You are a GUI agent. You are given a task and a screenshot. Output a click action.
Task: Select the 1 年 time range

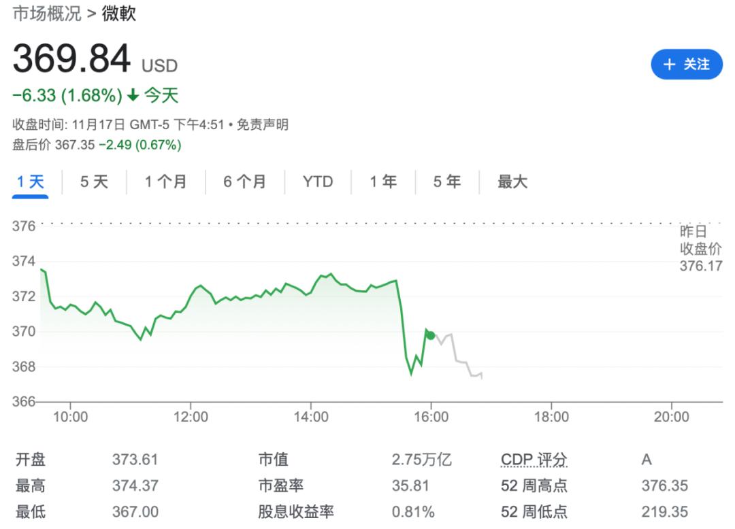[383, 182]
